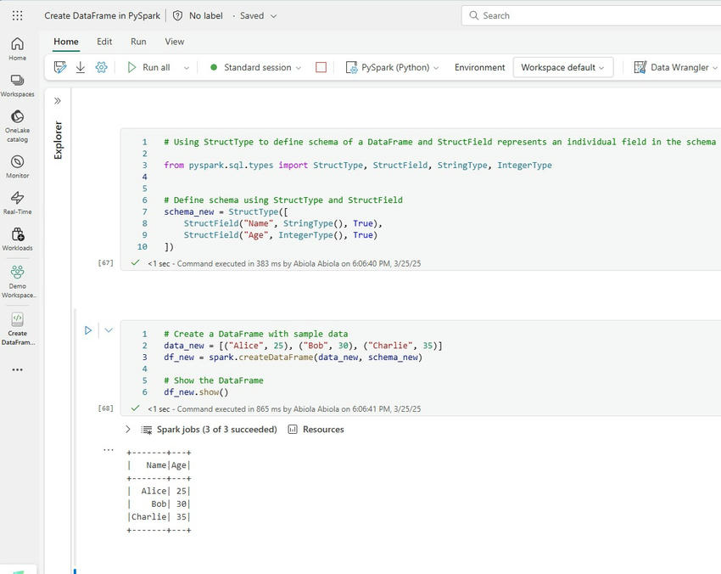Click the schema_new = StructType([ line
Screen dimensions: 721x574
pos(226,211)
